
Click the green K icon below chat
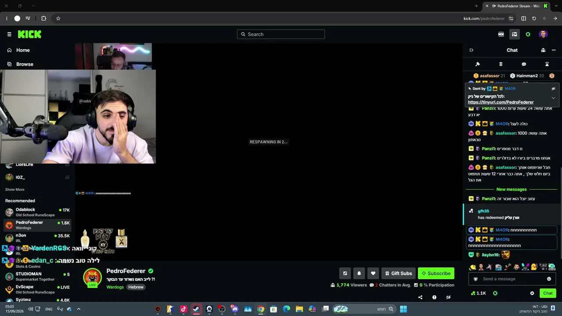tap(495, 293)
